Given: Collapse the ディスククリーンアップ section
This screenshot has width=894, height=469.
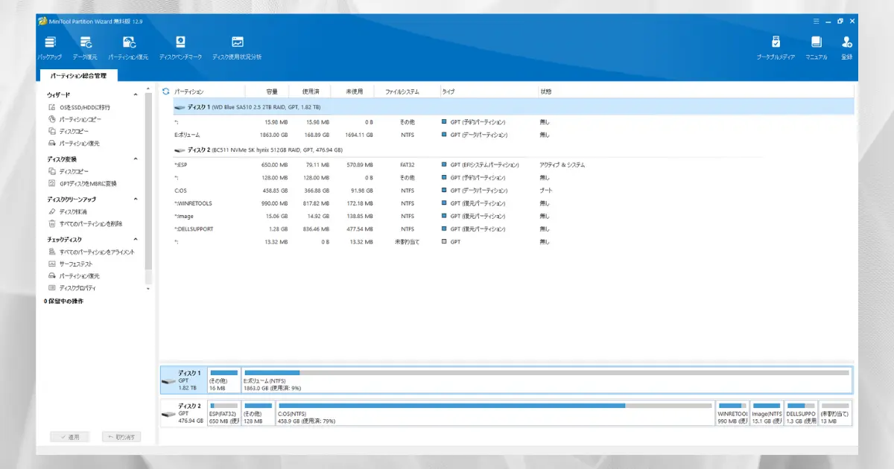Looking at the screenshot, I should [136, 200].
